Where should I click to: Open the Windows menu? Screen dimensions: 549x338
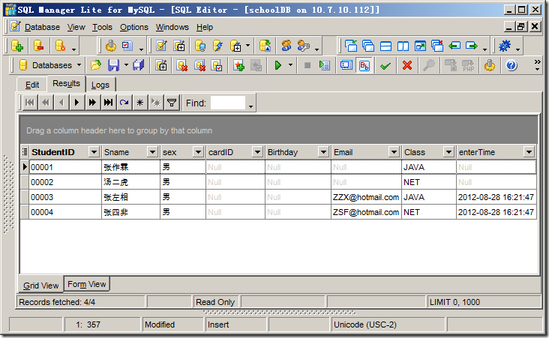click(x=172, y=27)
